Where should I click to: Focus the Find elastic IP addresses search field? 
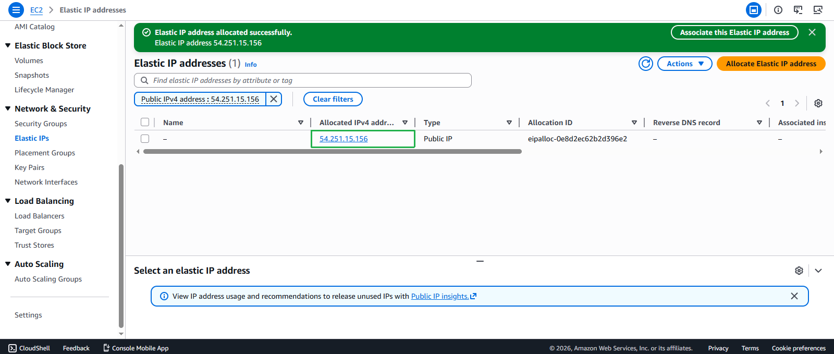coord(303,80)
